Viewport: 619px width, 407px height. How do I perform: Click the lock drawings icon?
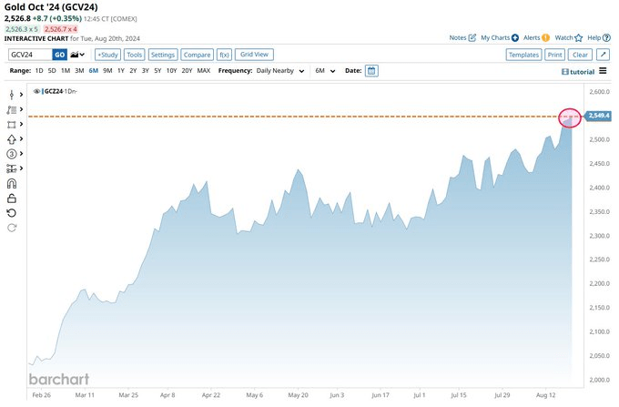(12, 198)
